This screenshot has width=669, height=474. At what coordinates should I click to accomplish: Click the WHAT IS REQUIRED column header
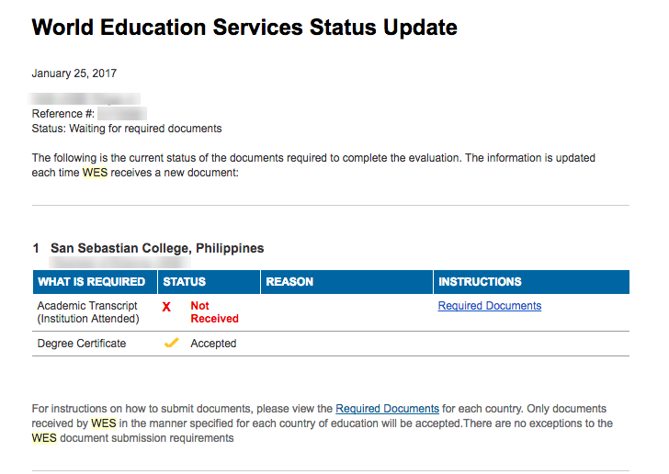(91, 282)
